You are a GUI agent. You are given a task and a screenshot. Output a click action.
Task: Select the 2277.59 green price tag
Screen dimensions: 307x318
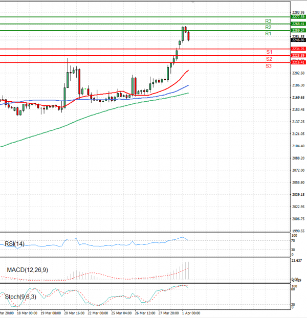(298, 17)
